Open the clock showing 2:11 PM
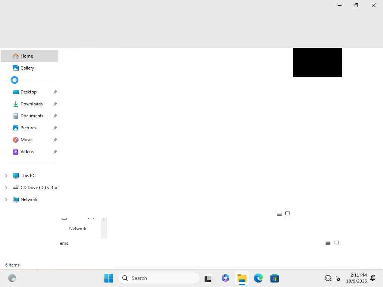This screenshot has width=383, height=287. click(x=356, y=278)
